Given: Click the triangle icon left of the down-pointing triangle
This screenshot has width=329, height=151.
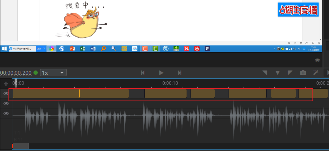Looking at the screenshot, I should [x=265, y=73].
